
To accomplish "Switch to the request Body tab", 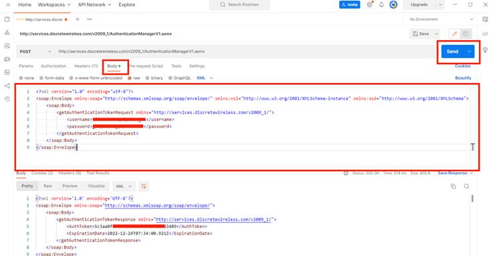I will click(x=114, y=66).
